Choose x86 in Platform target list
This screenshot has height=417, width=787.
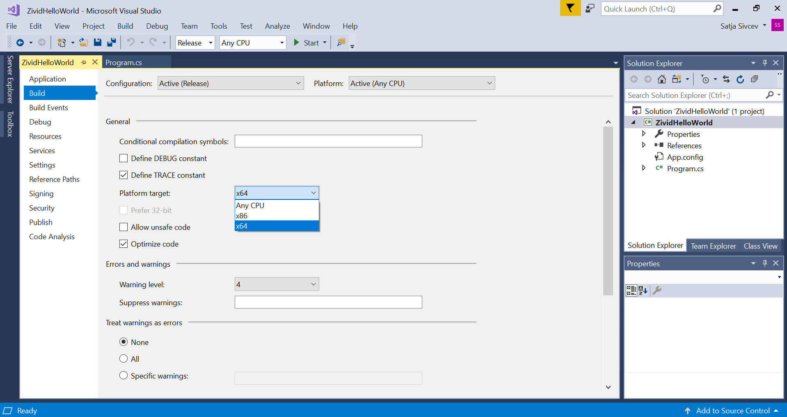277,215
